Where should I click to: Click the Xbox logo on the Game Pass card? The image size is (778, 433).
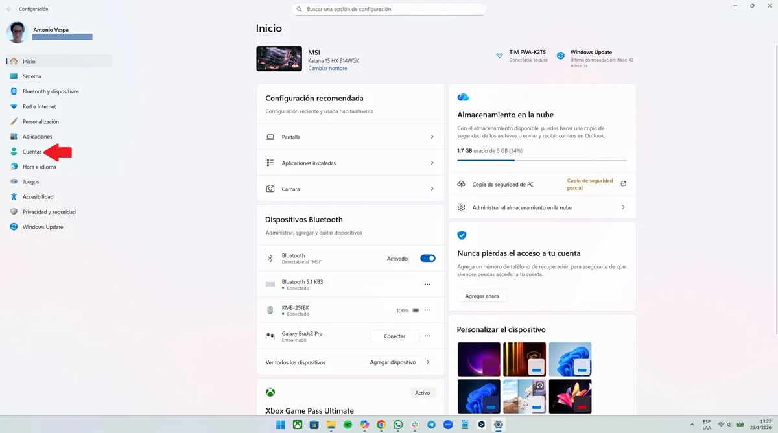[x=270, y=392]
